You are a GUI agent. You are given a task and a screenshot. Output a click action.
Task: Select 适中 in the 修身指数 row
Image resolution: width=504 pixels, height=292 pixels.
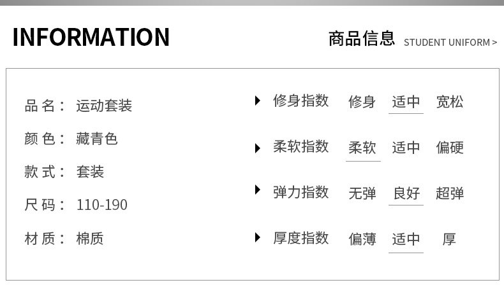coord(406,102)
